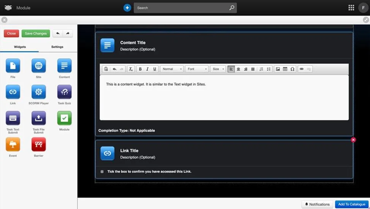Viewport: 370px width, 209px height.
Task: Expand editor with top-right resize icon
Action: point(366,20)
